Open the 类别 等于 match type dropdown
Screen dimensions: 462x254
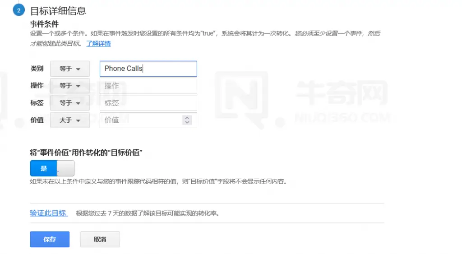[x=70, y=69]
